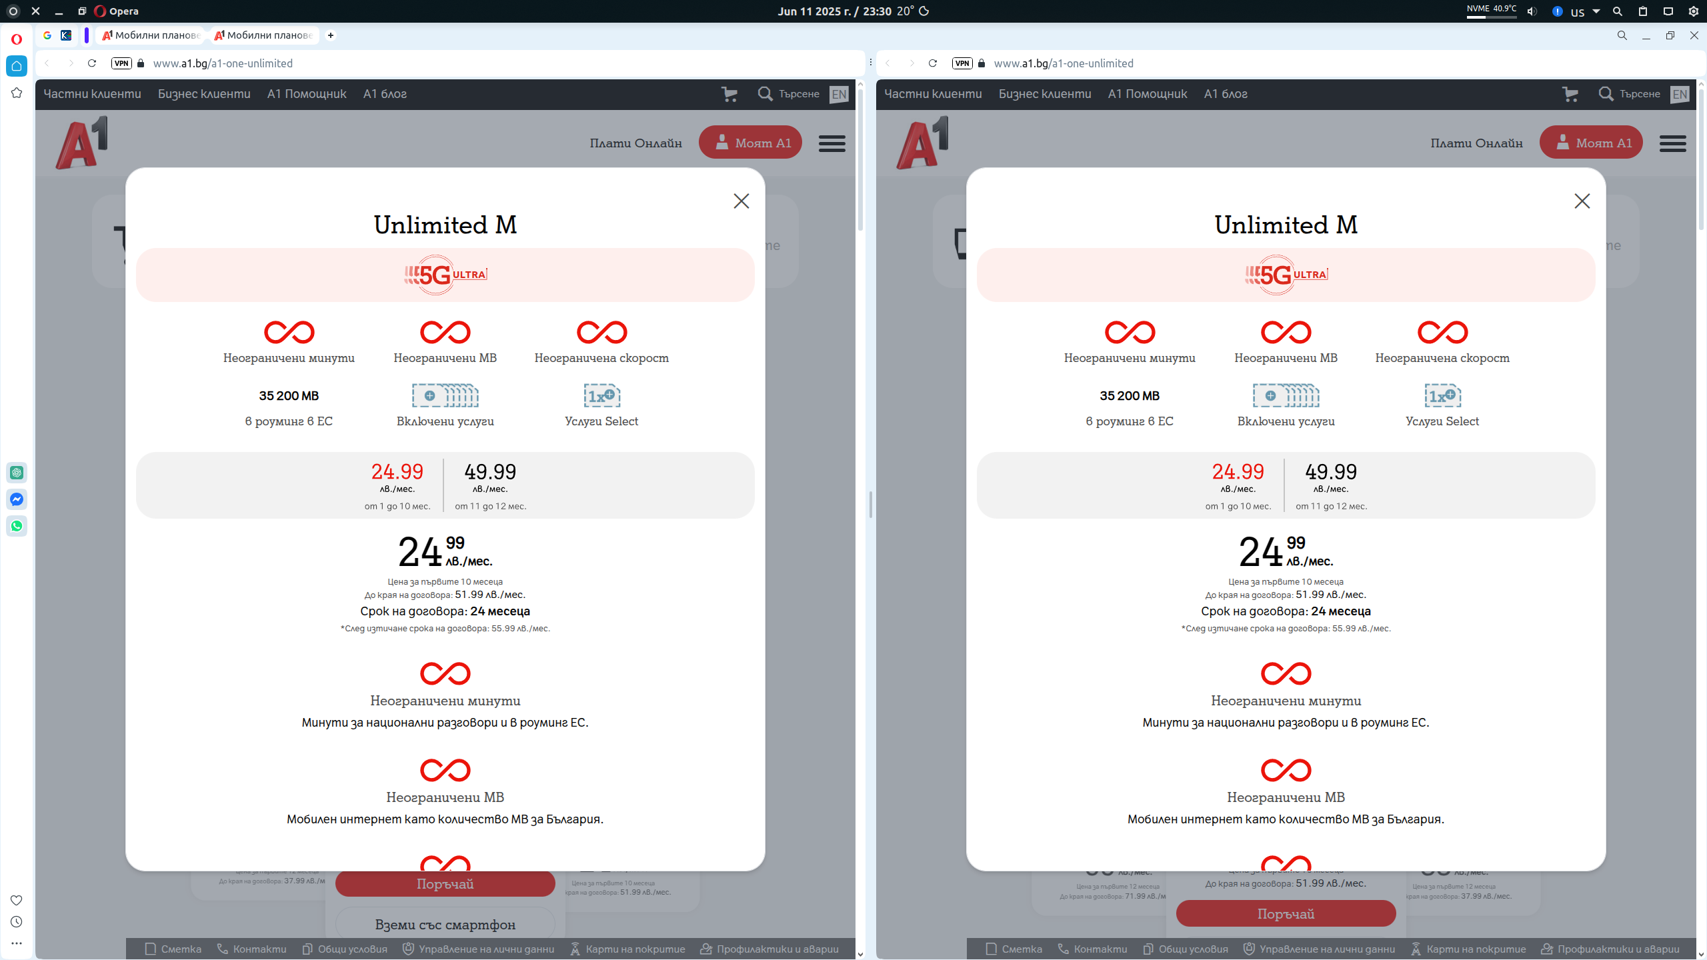The height and width of the screenshot is (960, 1707).
Task: Click Включени услуги icon in right pane
Action: 1286,395
